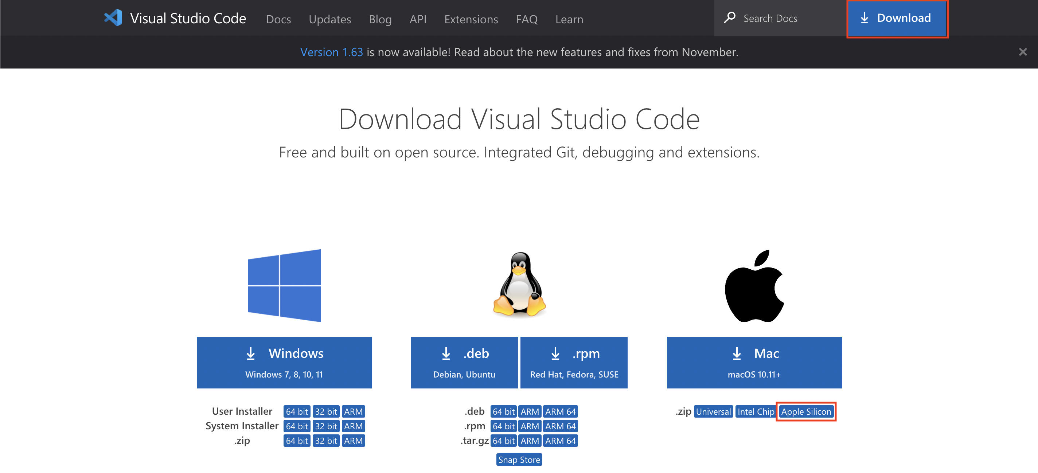Screen dimensions: 1038x473
Task: Download the .deb package for Debian
Action: (464, 362)
